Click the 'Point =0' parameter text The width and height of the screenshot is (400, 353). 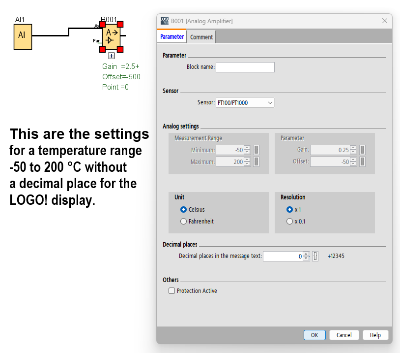point(115,87)
